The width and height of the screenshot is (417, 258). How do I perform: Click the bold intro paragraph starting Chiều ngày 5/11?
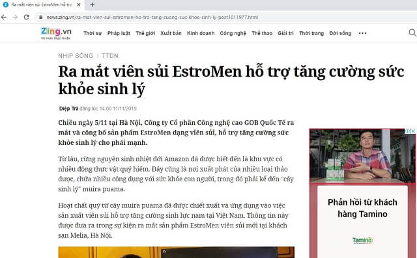[176, 133]
